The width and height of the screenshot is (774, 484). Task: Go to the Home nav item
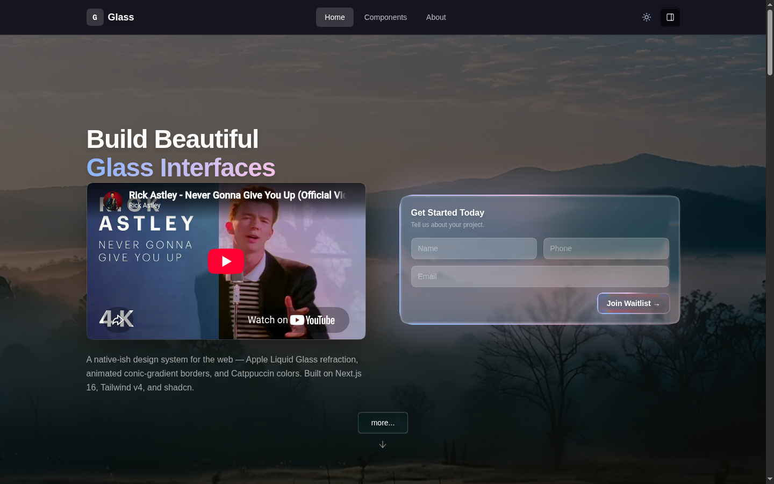click(x=335, y=17)
